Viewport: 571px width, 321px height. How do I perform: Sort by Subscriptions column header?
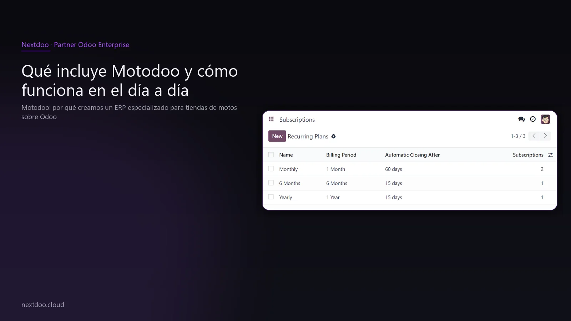pyautogui.click(x=528, y=155)
